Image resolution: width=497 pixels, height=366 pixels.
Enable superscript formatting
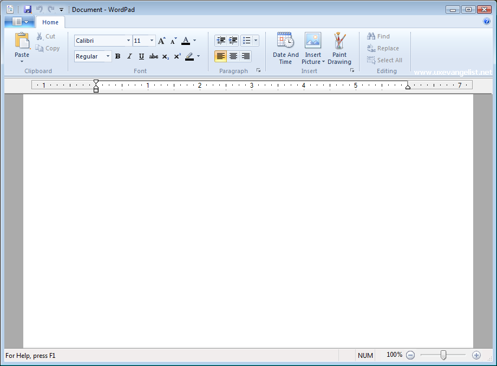(177, 56)
